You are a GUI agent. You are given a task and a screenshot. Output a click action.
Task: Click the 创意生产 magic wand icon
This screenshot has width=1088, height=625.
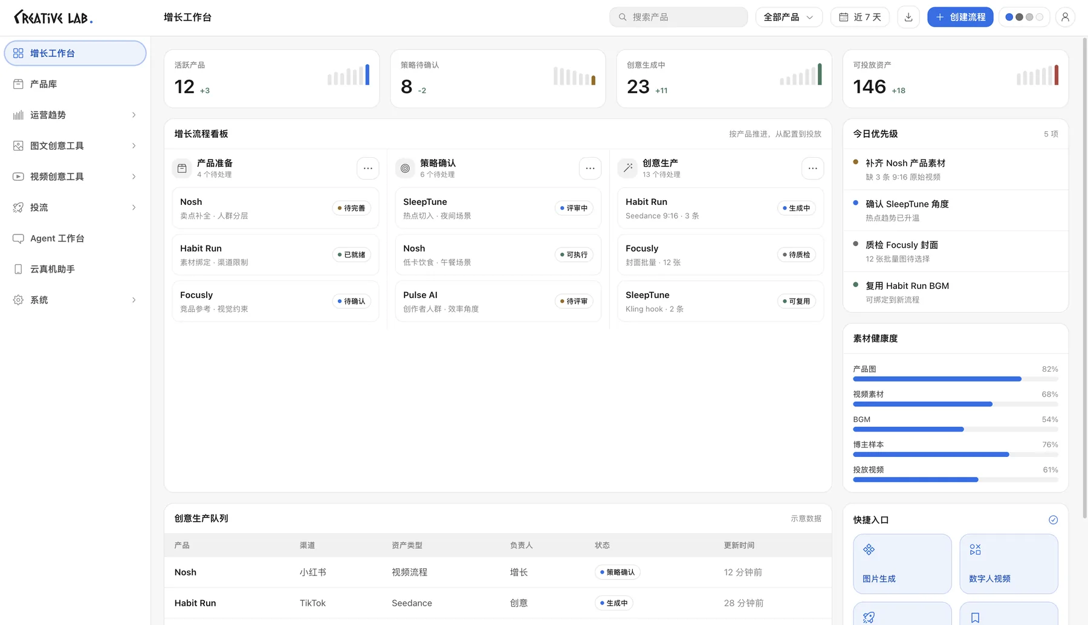click(628, 168)
